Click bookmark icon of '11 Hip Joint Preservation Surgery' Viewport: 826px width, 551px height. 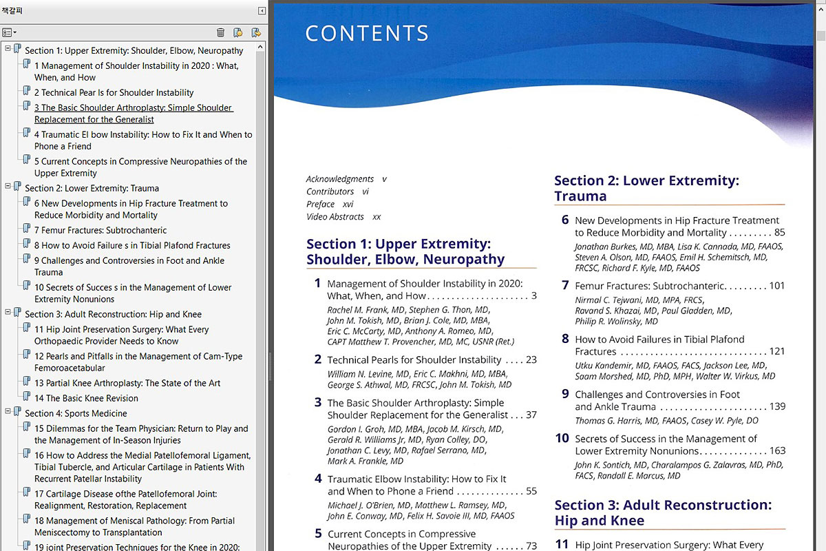coord(27,328)
